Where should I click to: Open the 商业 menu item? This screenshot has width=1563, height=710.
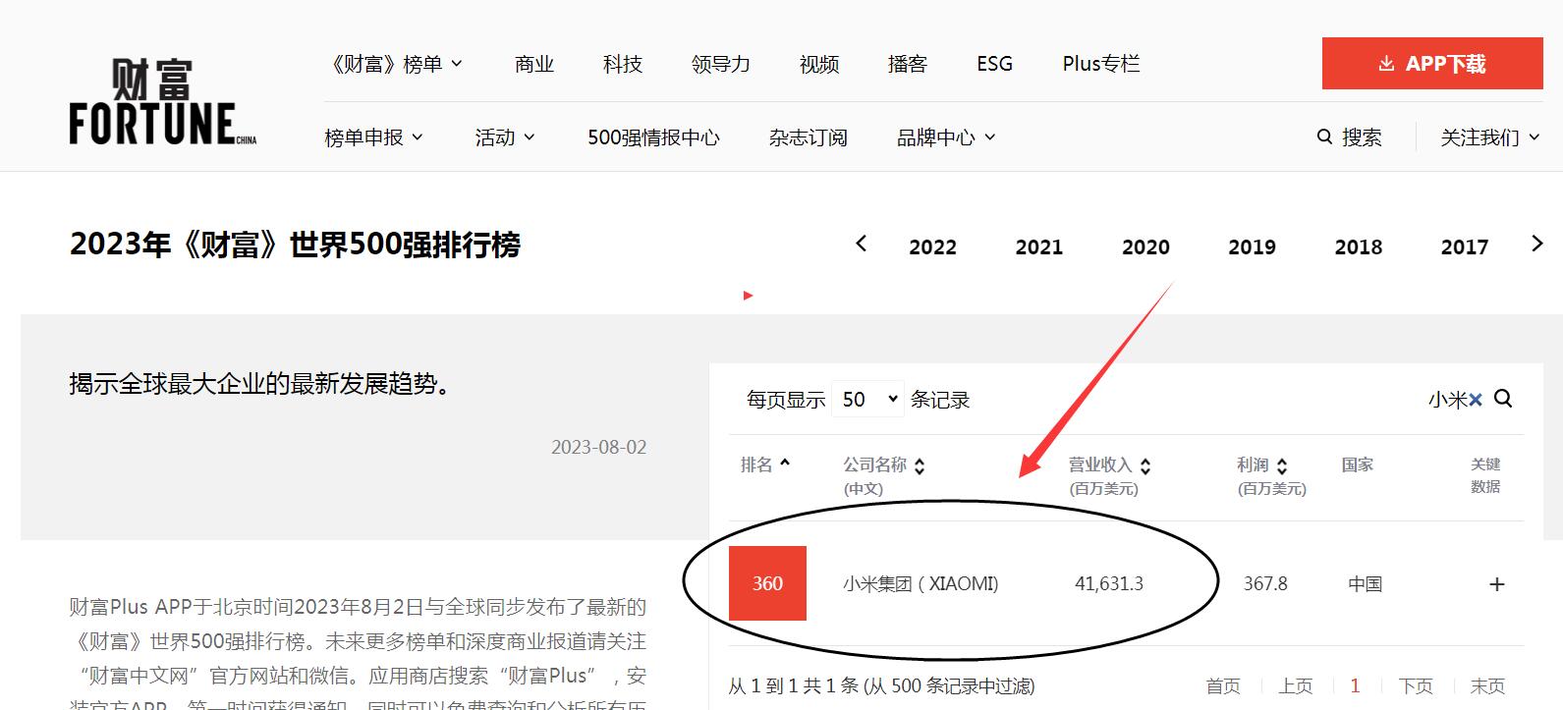[534, 64]
